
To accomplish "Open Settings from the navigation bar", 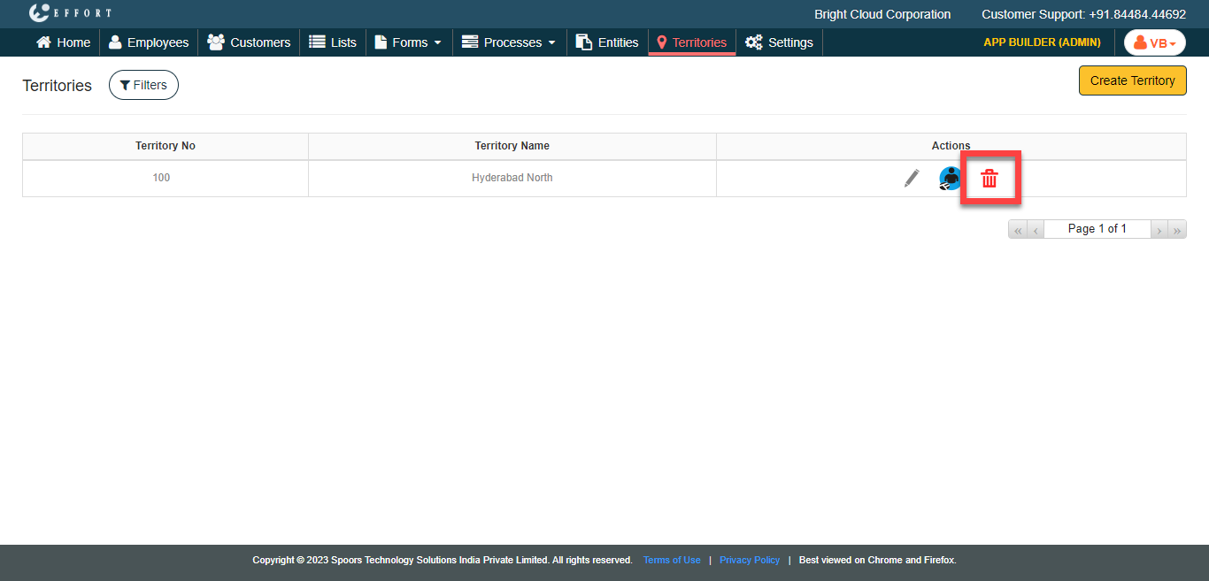I will point(779,42).
